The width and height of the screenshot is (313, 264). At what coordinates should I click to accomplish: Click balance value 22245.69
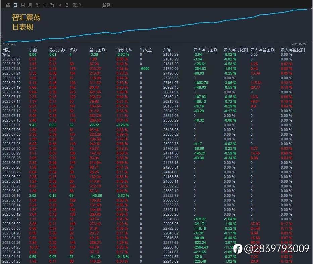tap(171, 261)
